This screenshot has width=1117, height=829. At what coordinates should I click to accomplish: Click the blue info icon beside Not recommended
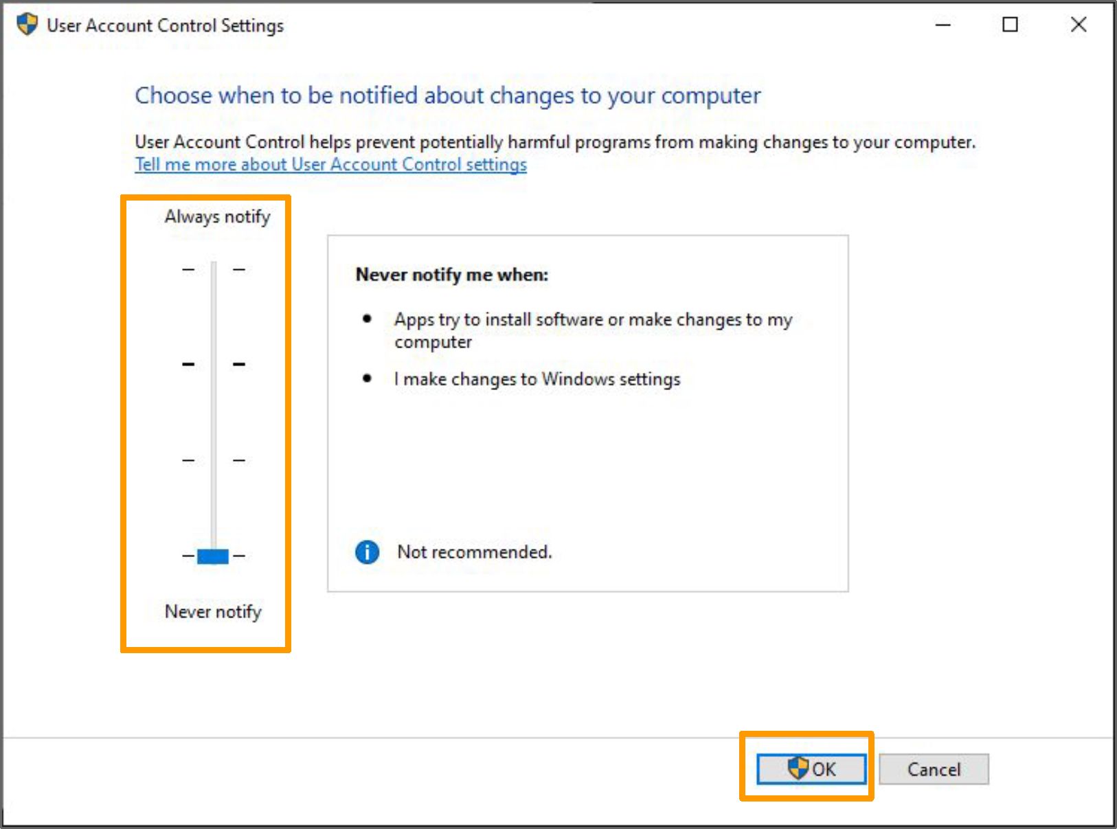367,552
